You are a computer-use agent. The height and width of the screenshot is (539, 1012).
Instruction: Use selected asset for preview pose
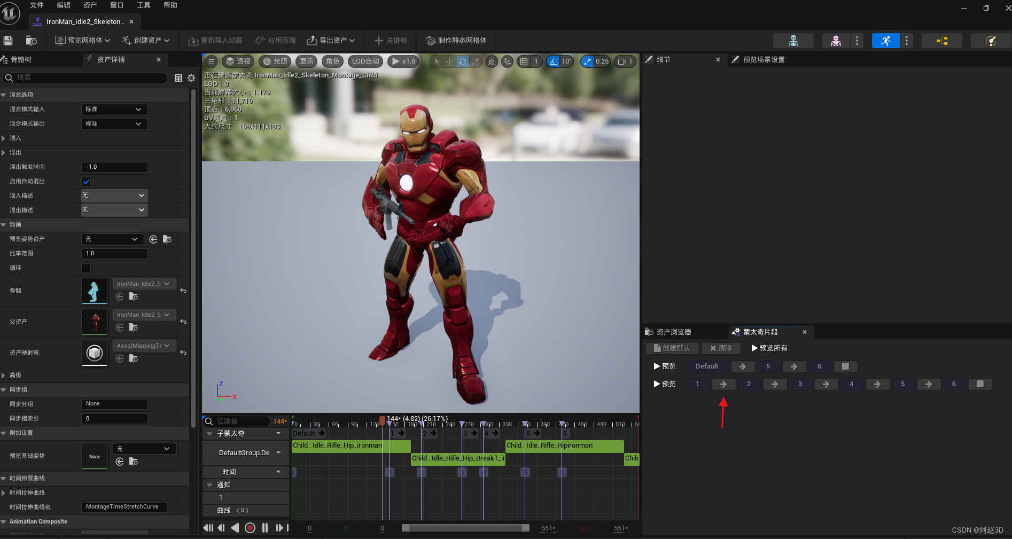coord(153,239)
